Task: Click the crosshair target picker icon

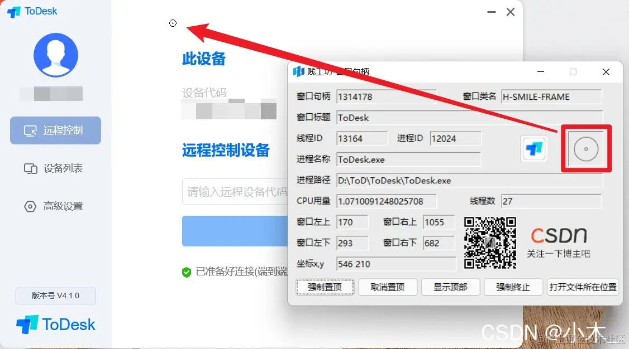Action: click(x=585, y=149)
